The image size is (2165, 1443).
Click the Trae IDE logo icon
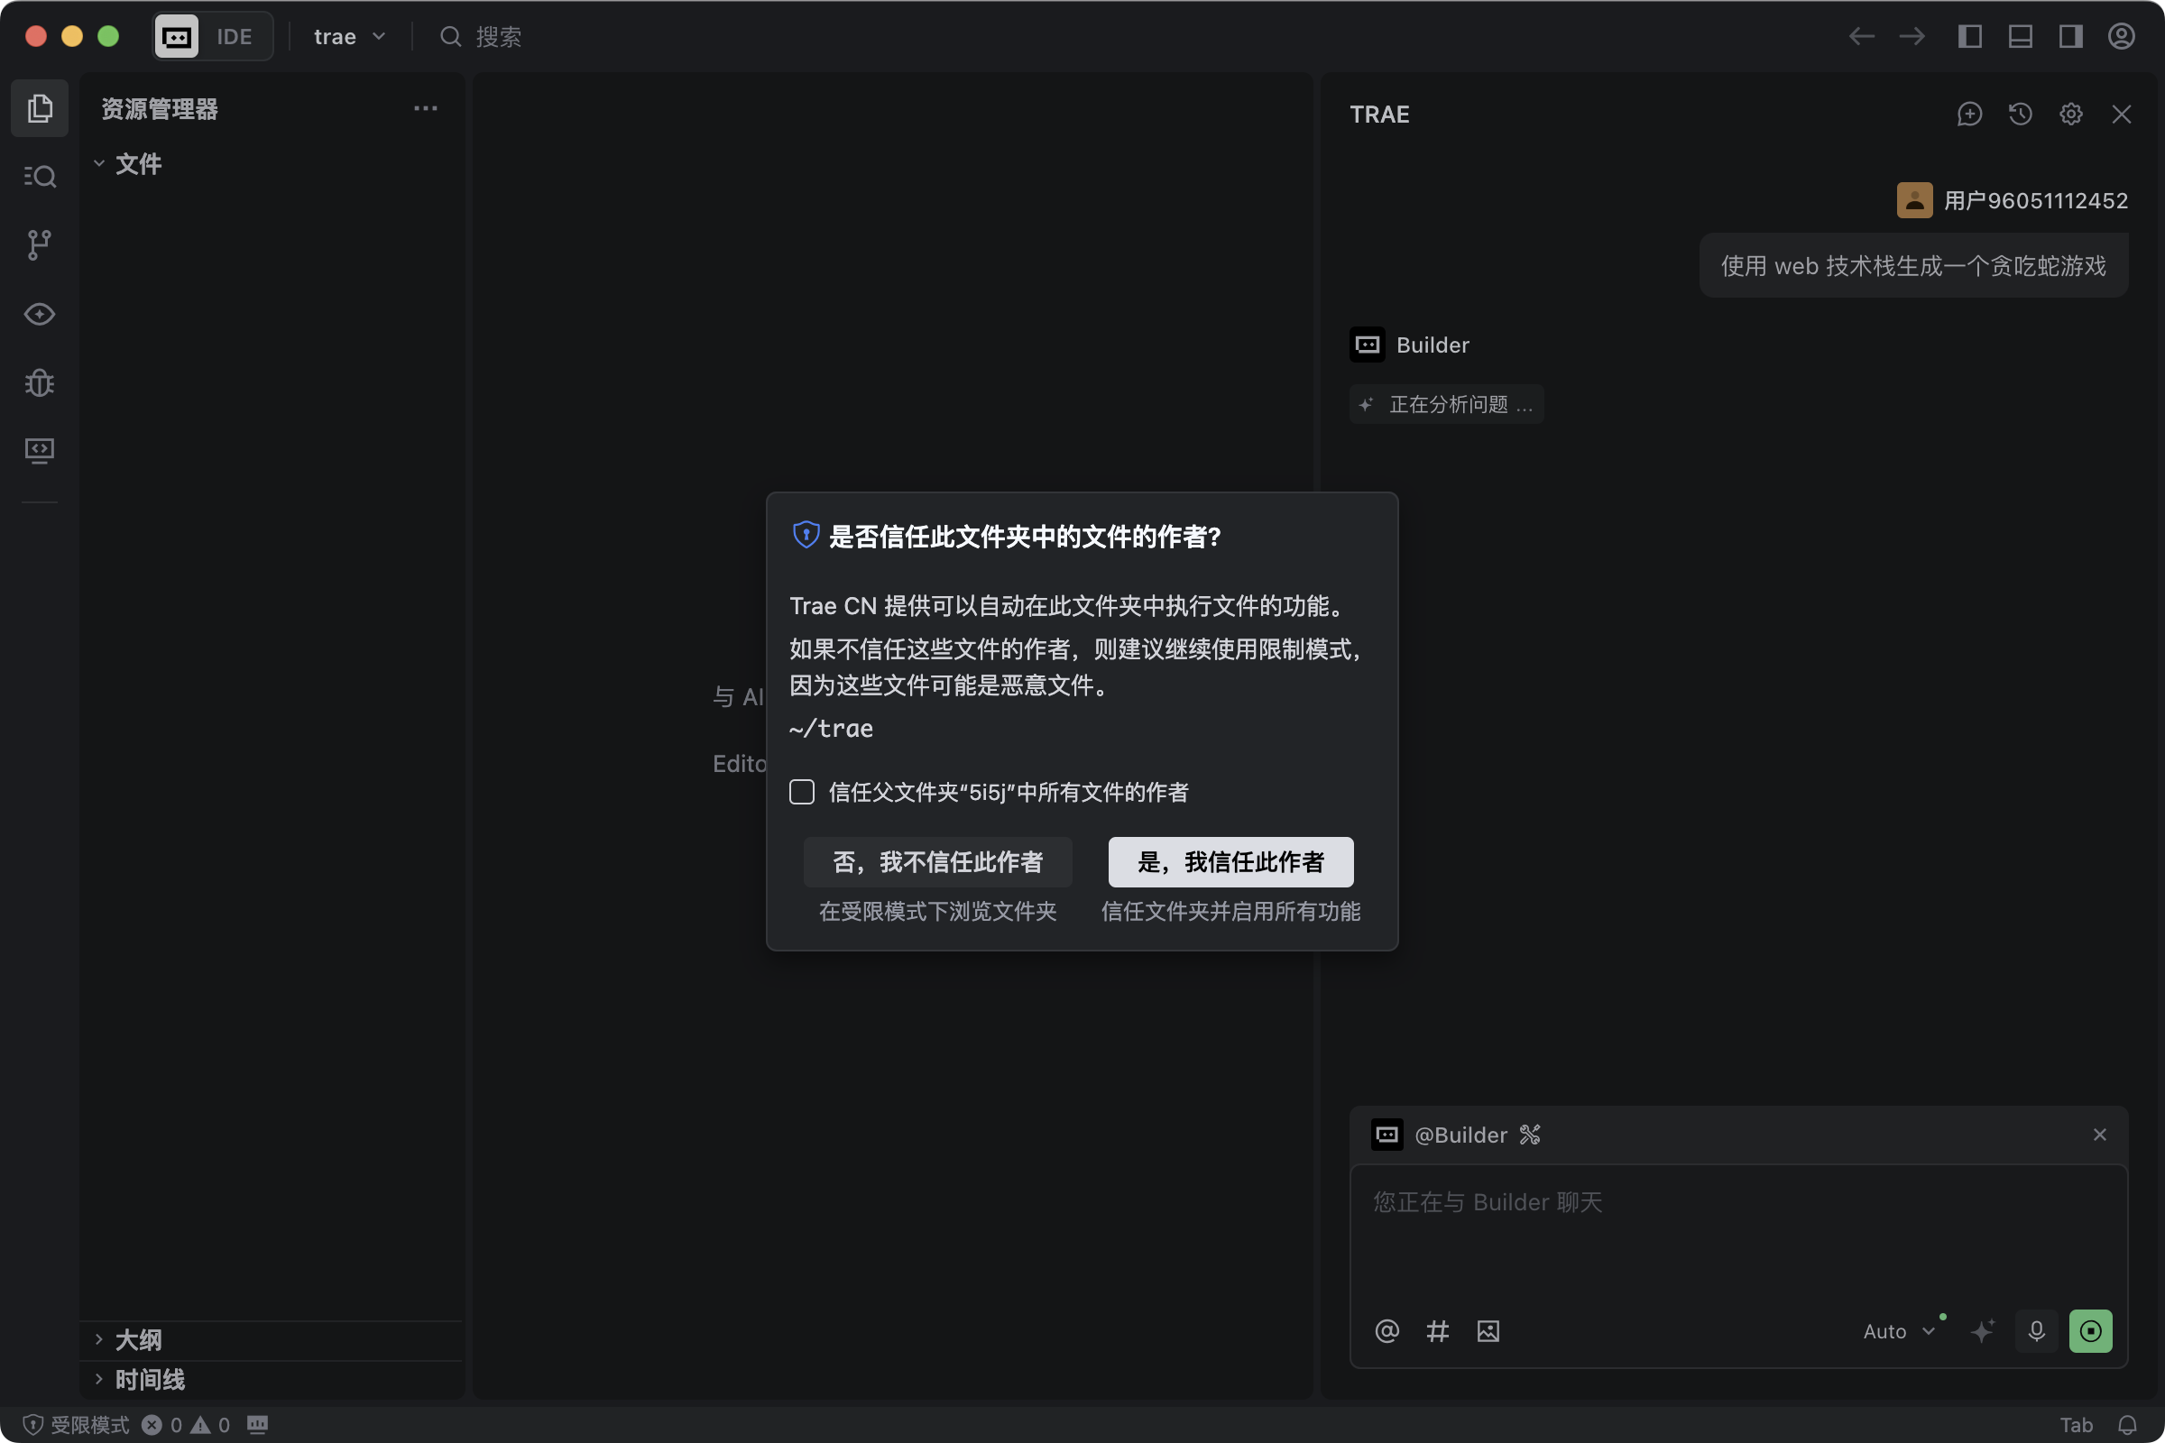tap(177, 37)
